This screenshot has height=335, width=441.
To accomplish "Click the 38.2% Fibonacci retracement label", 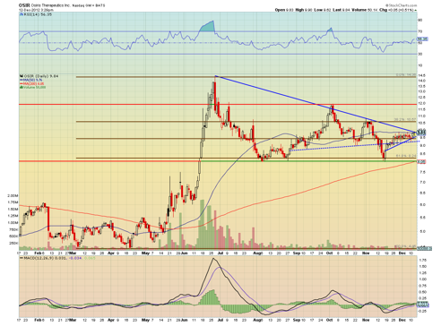I will click(405, 119).
